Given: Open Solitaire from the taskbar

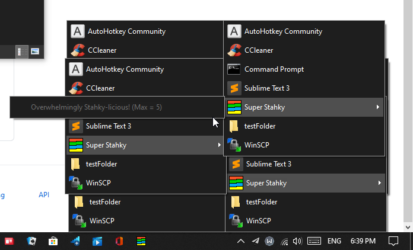Looking at the screenshot, I should point(31,241).
